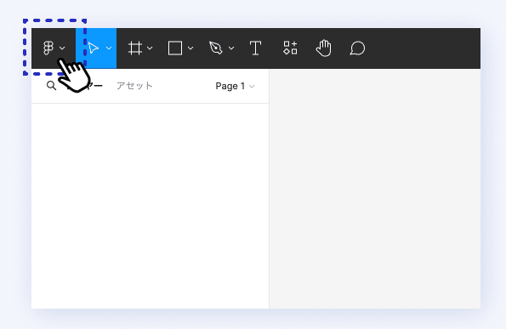Viewport: 506px width, 329px height.
Task: Select the Comment tool bubble
Action: tap(357, 48)
